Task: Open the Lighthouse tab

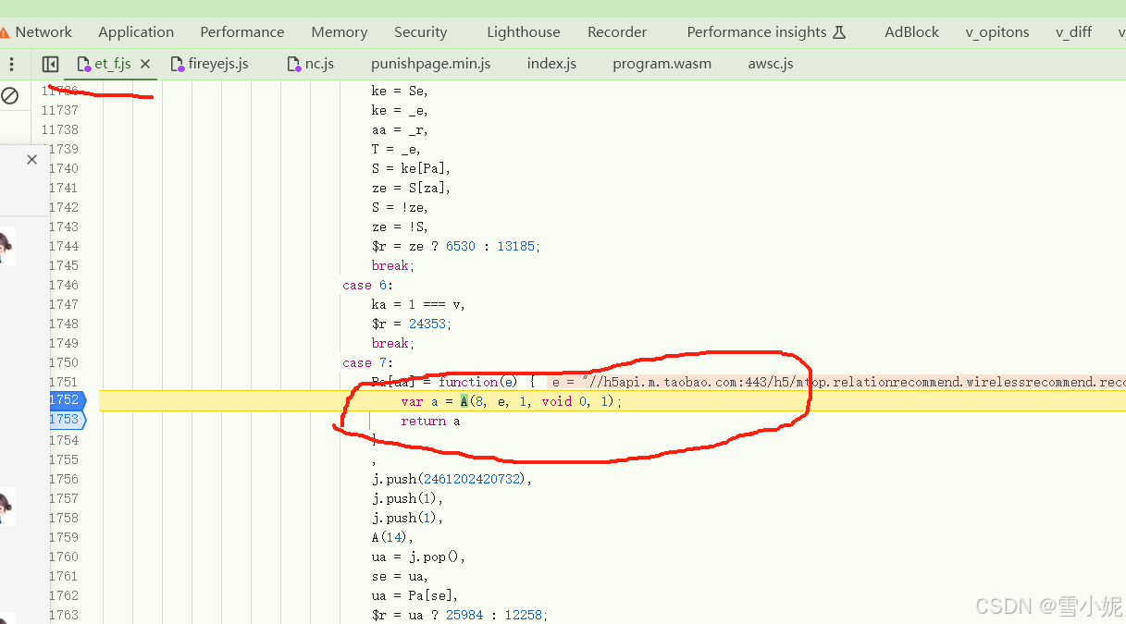Action: pyautogui.click(x=524, y=31)
